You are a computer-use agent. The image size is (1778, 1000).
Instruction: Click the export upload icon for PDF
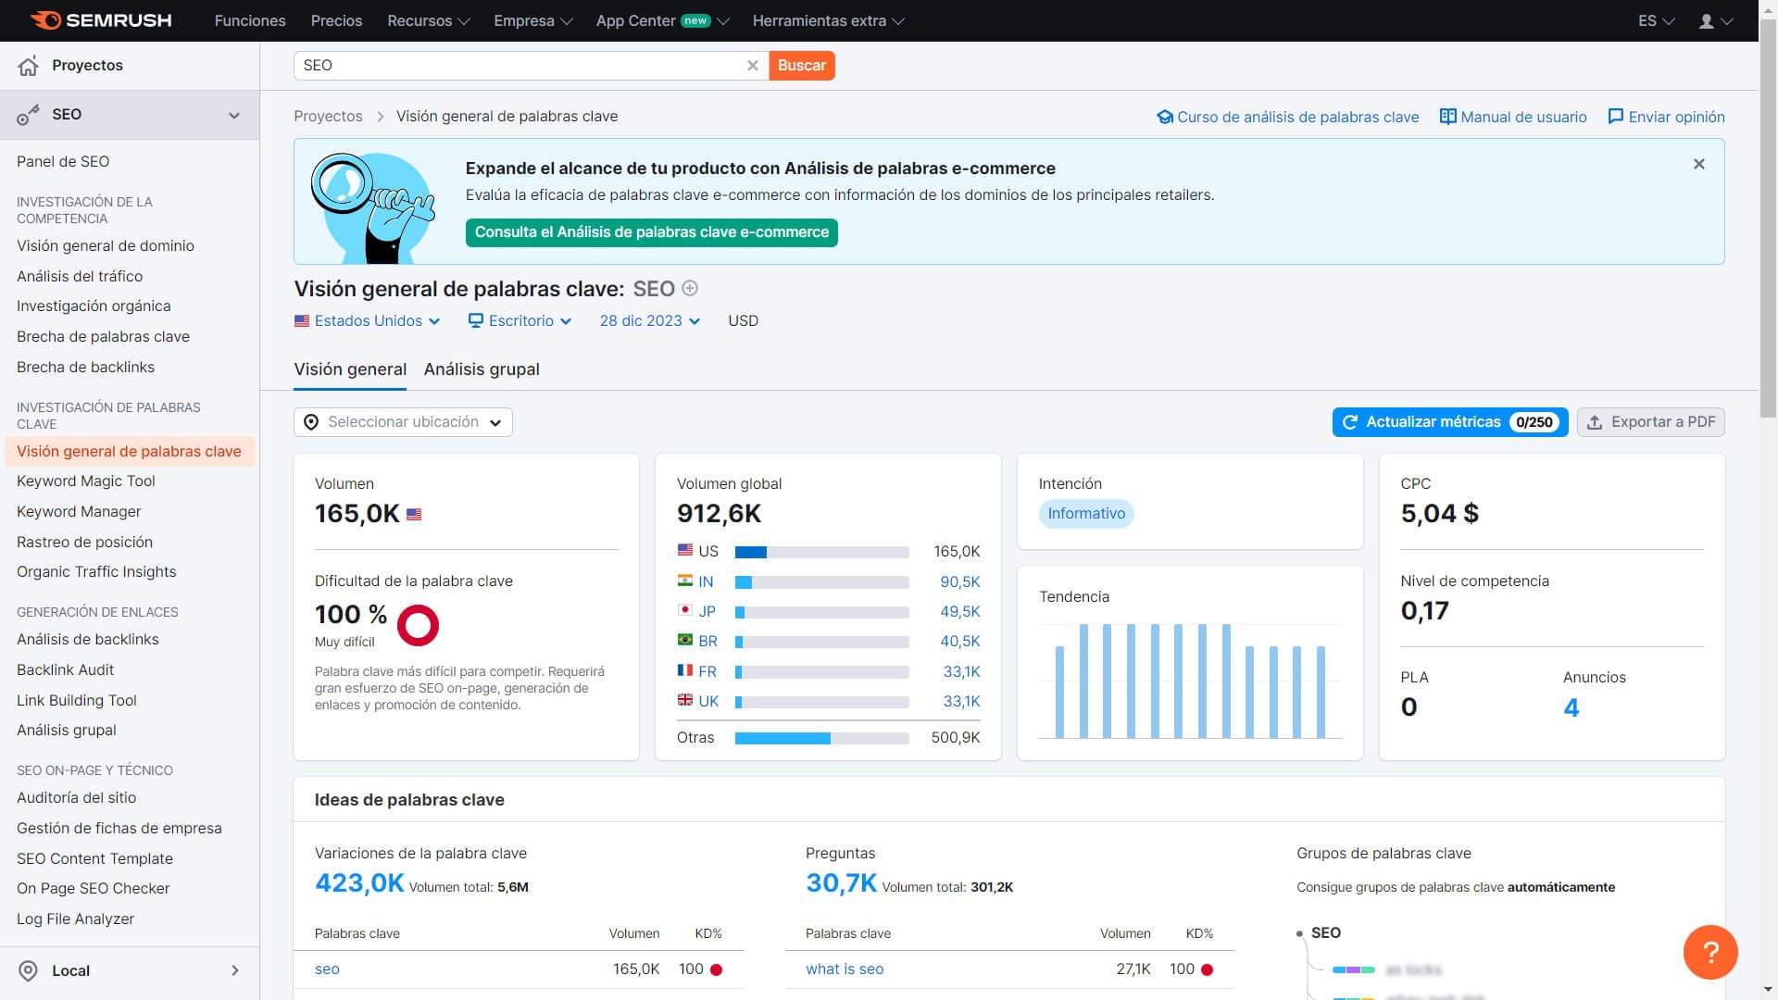[1595, 422]
